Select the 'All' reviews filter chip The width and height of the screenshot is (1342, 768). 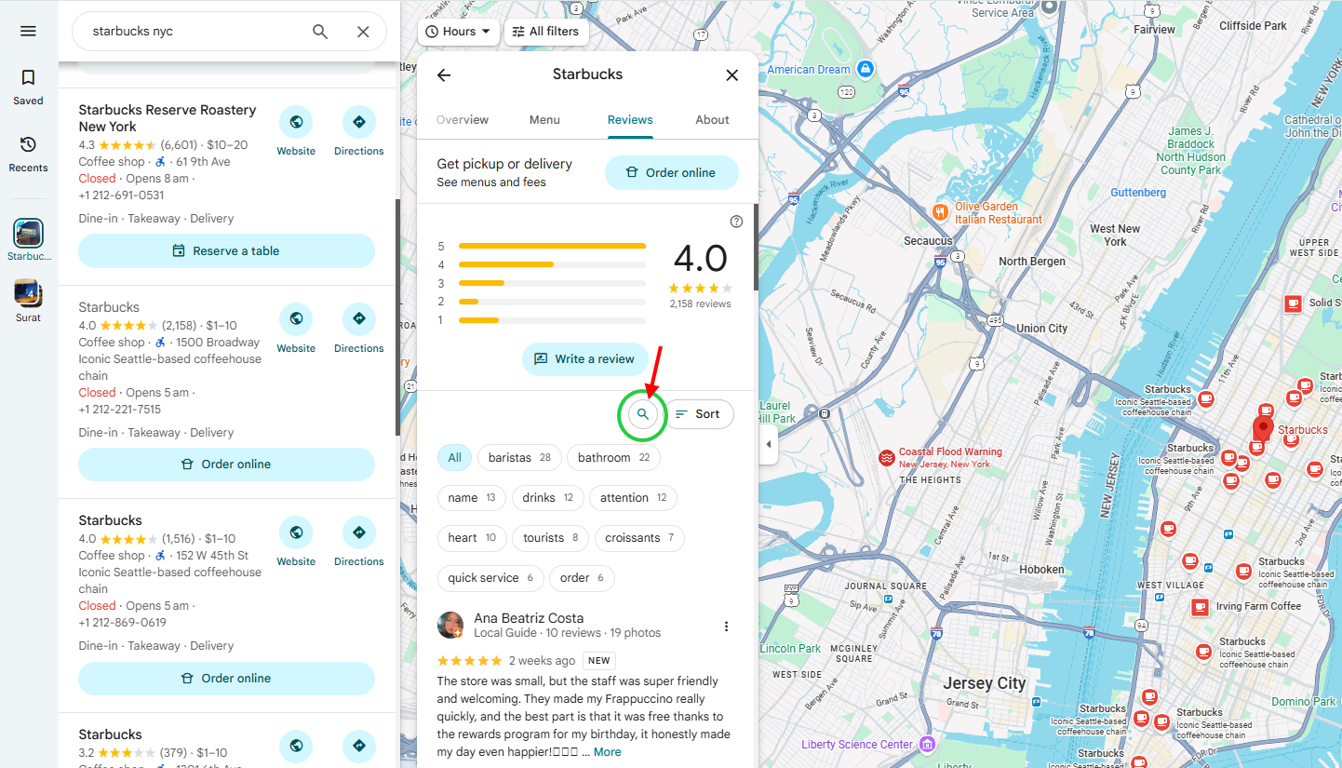pos(454,458)
